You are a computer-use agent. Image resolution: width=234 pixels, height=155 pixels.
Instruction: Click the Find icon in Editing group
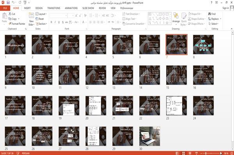(x=209, y=14)
